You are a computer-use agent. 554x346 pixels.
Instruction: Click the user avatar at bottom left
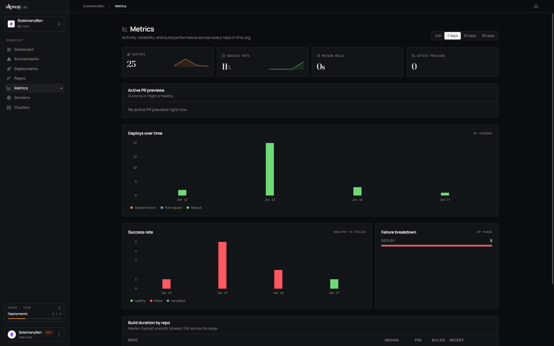[12, 334]
